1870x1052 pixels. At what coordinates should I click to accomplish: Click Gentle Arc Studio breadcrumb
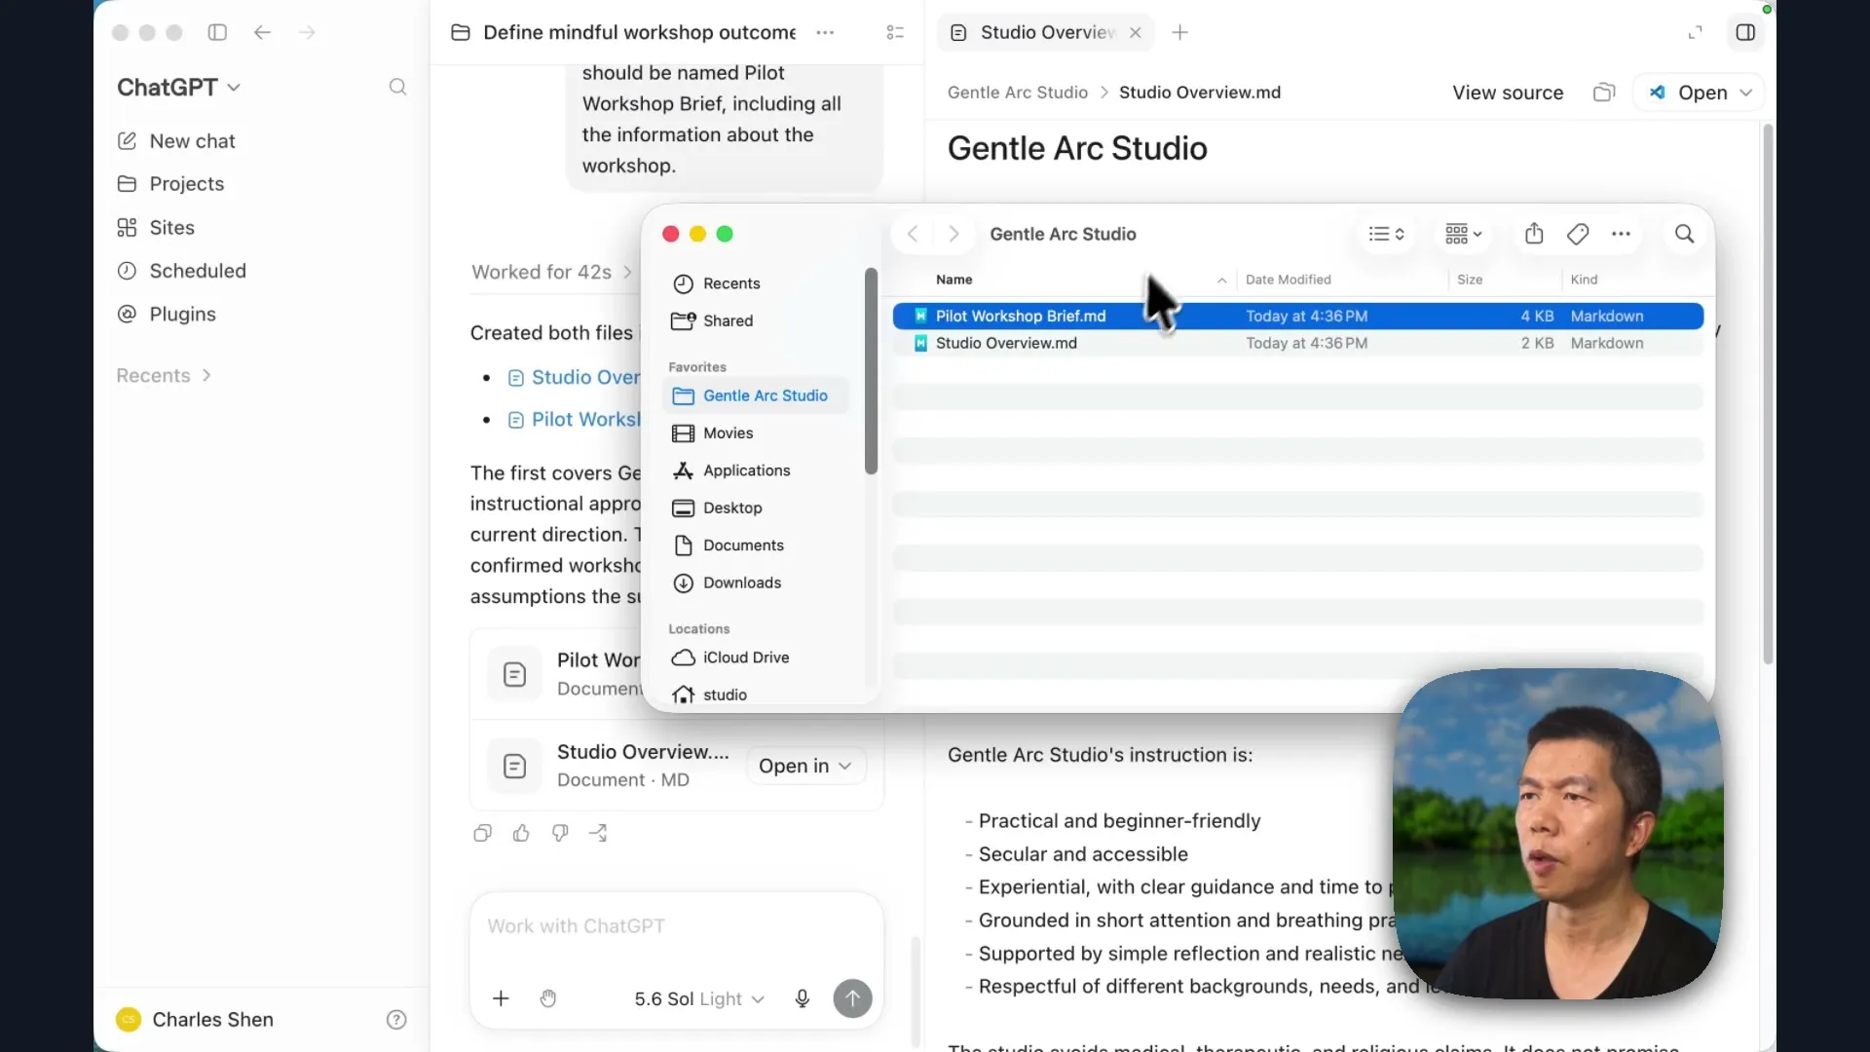tap(1017, 93)
